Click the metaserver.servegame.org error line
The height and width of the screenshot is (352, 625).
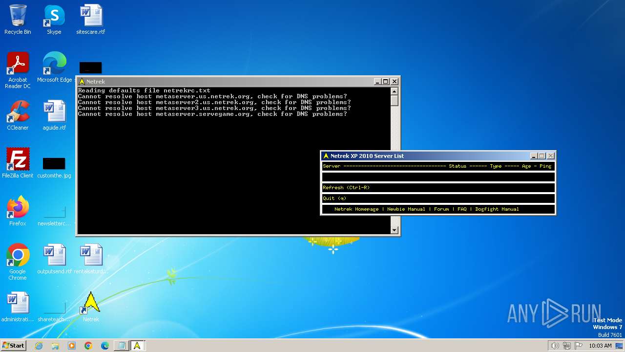212,114
